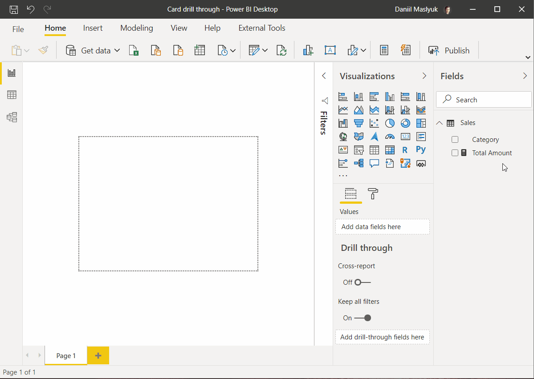Select the globe Map visual
The image size is (534, 379).
click(343, 137)
